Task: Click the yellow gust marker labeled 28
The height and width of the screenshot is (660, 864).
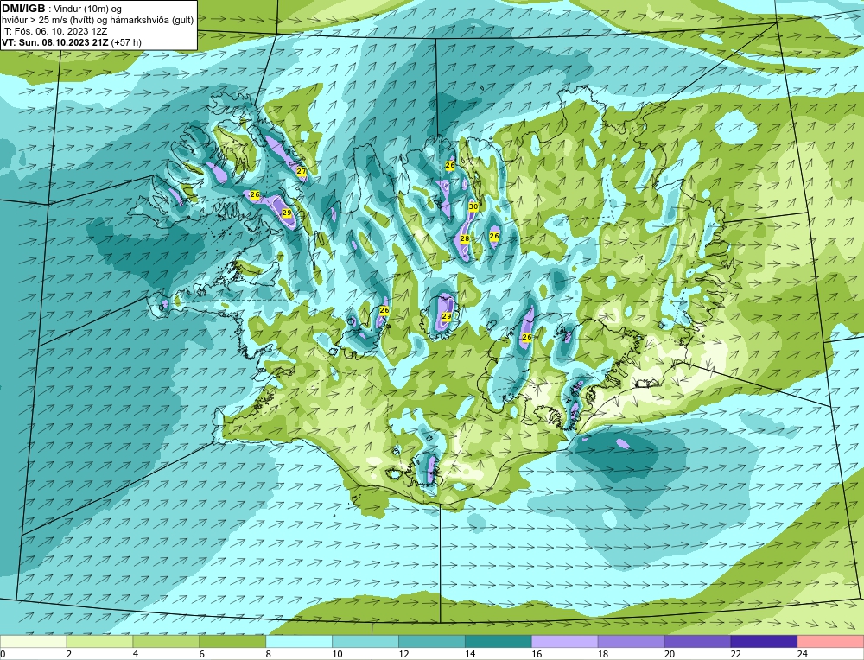Action: tap(465, 238)
